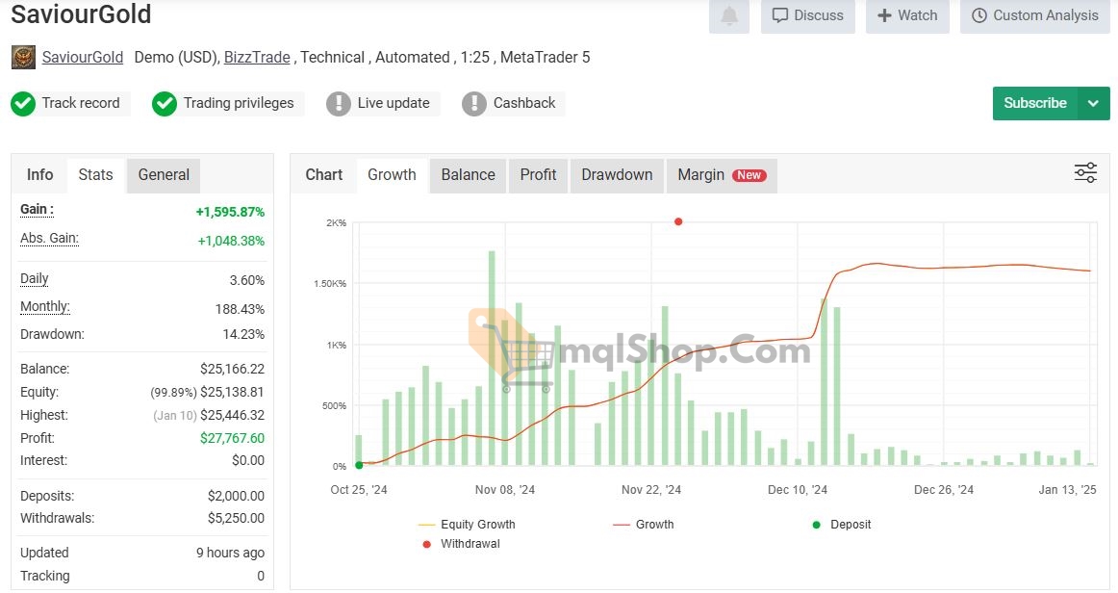Screen dimensions: 1118x593
Task: Click the notification bell icon
Action: [729, 16]
